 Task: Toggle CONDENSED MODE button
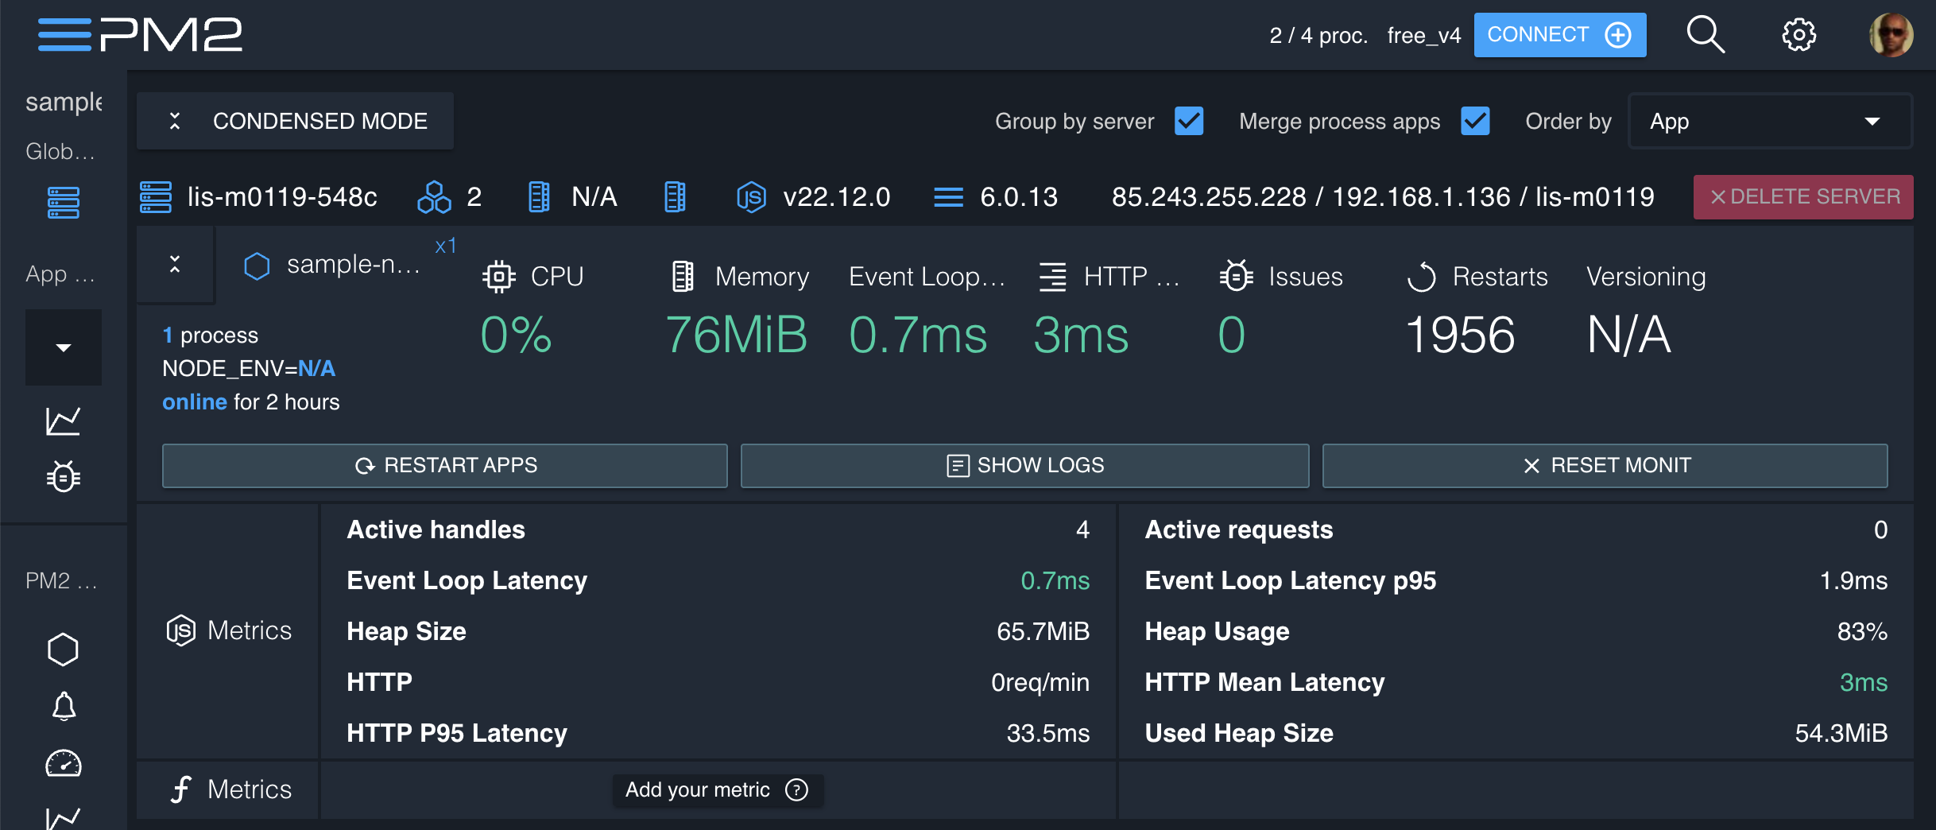295,121
